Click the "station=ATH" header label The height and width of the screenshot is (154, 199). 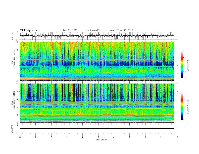pyautogui.click(x=93, y=30)
